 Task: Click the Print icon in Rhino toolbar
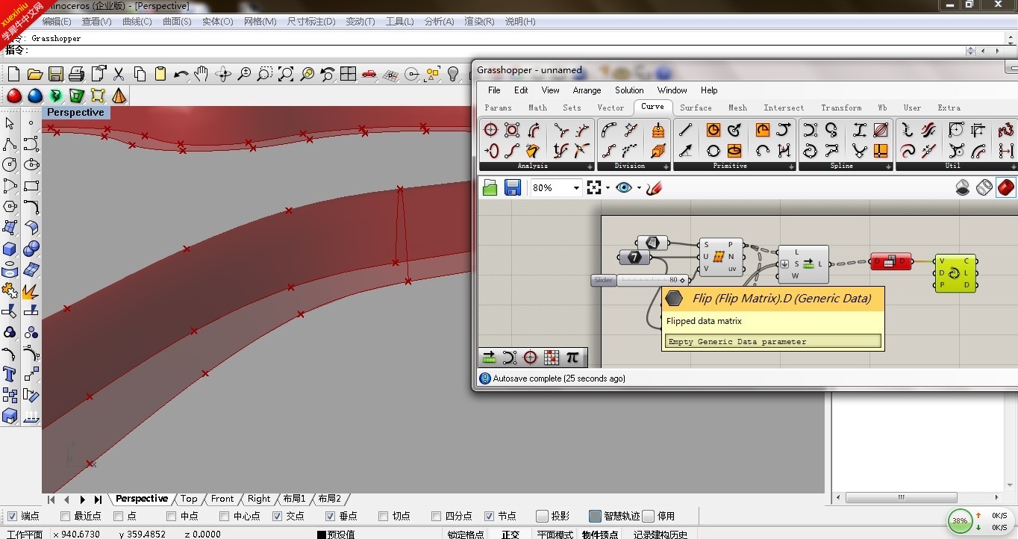tap(76, 74)
